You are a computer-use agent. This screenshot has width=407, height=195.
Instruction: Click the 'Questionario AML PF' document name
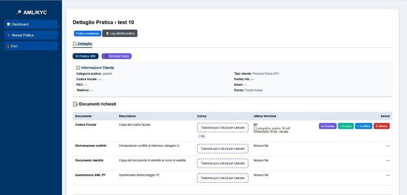click(90, 175)
